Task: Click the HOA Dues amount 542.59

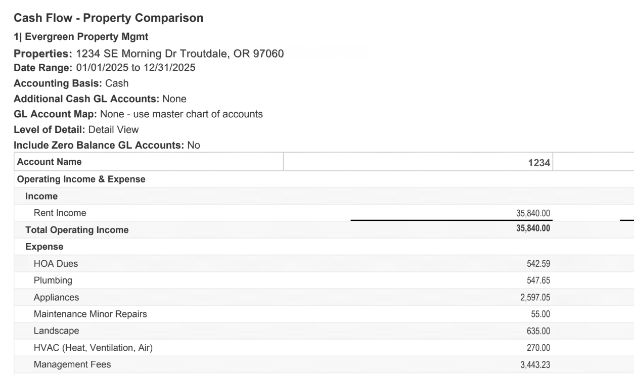Action: point(539,263)
